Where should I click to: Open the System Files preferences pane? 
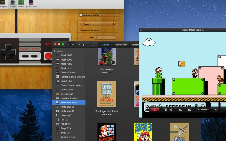pos(31,4)
